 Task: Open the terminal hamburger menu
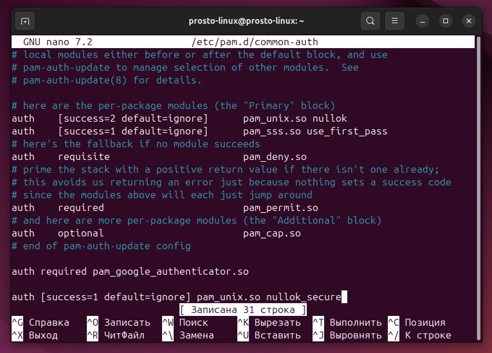click(x=394, y=21)
